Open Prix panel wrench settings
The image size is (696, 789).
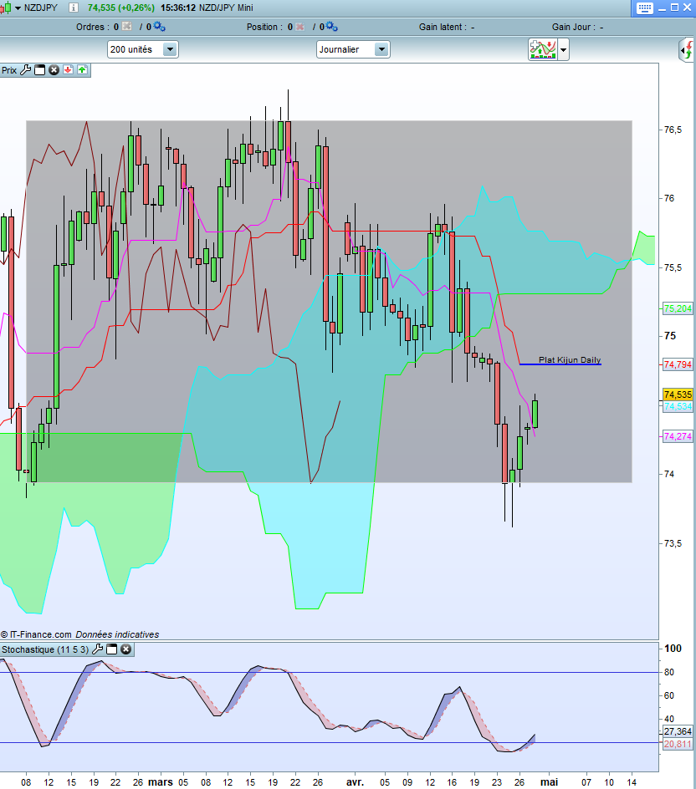26,70
